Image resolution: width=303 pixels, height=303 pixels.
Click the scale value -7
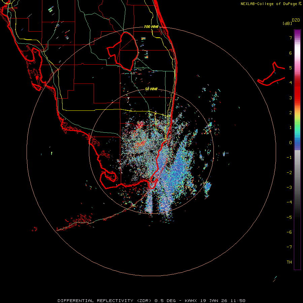pos(289,247)
